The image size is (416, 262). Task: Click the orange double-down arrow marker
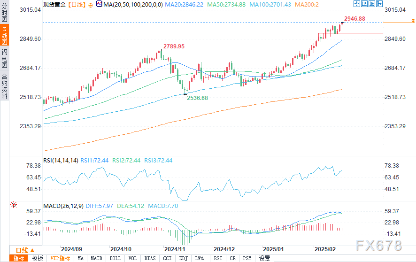tap(413, 21)
